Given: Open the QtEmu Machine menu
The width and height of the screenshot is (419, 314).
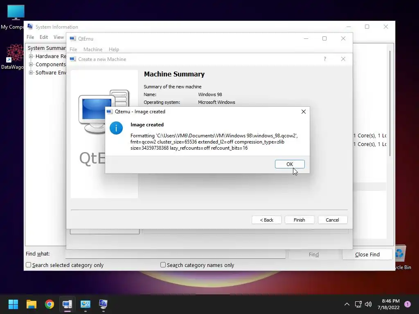Looking at the screenshot, I should click(x=93, y=49).
